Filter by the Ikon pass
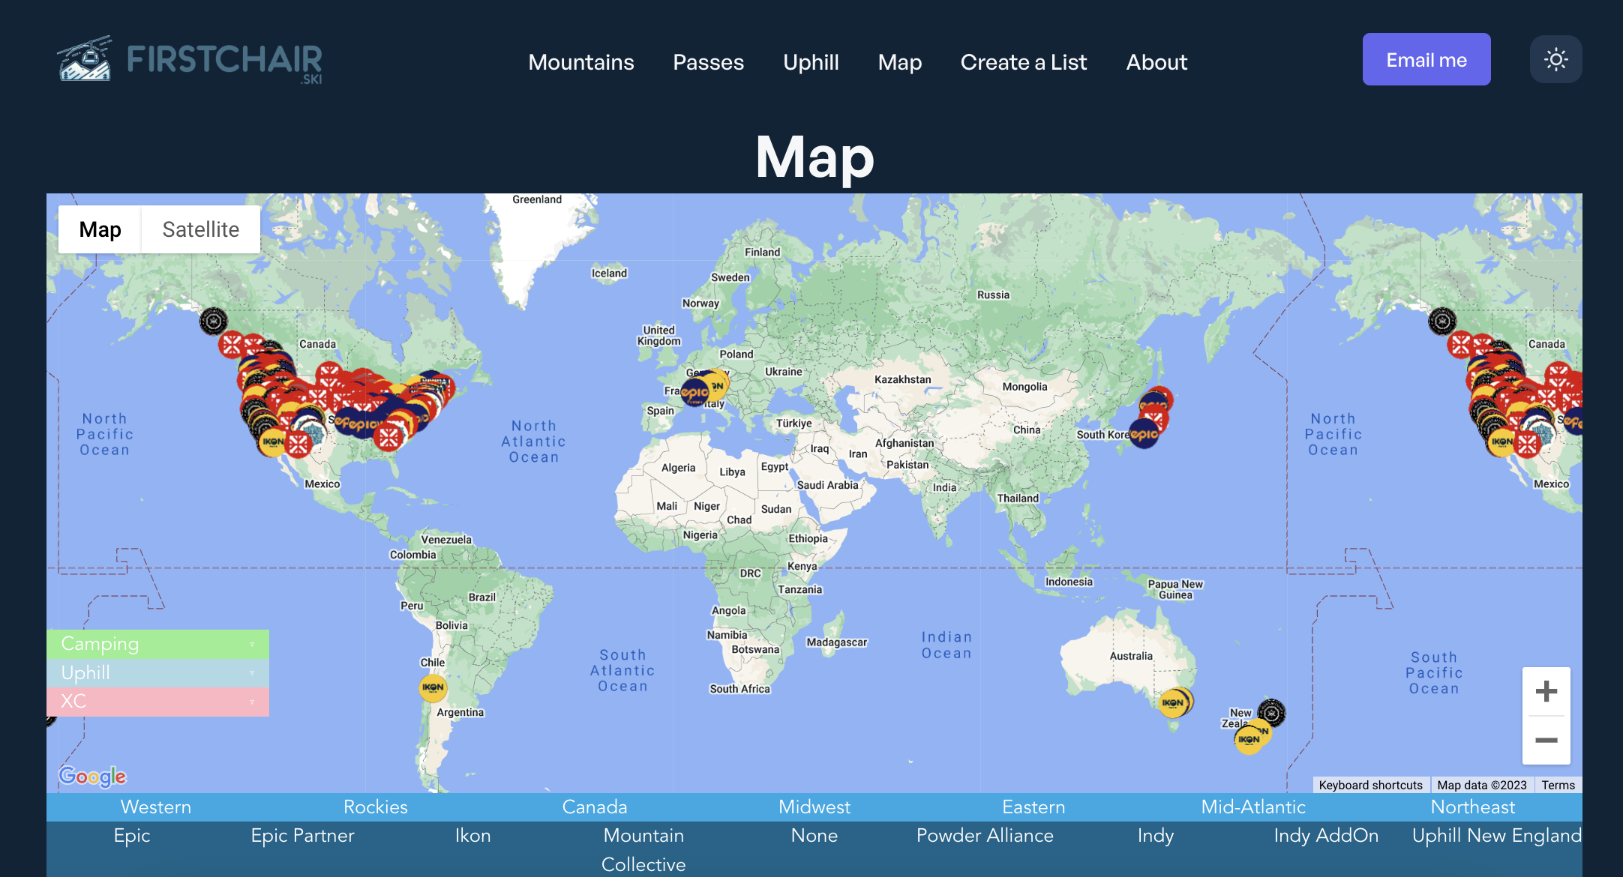 (473, 836)
